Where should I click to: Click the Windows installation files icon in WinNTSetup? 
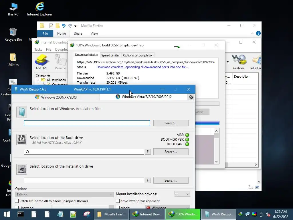tap(22, 112)
